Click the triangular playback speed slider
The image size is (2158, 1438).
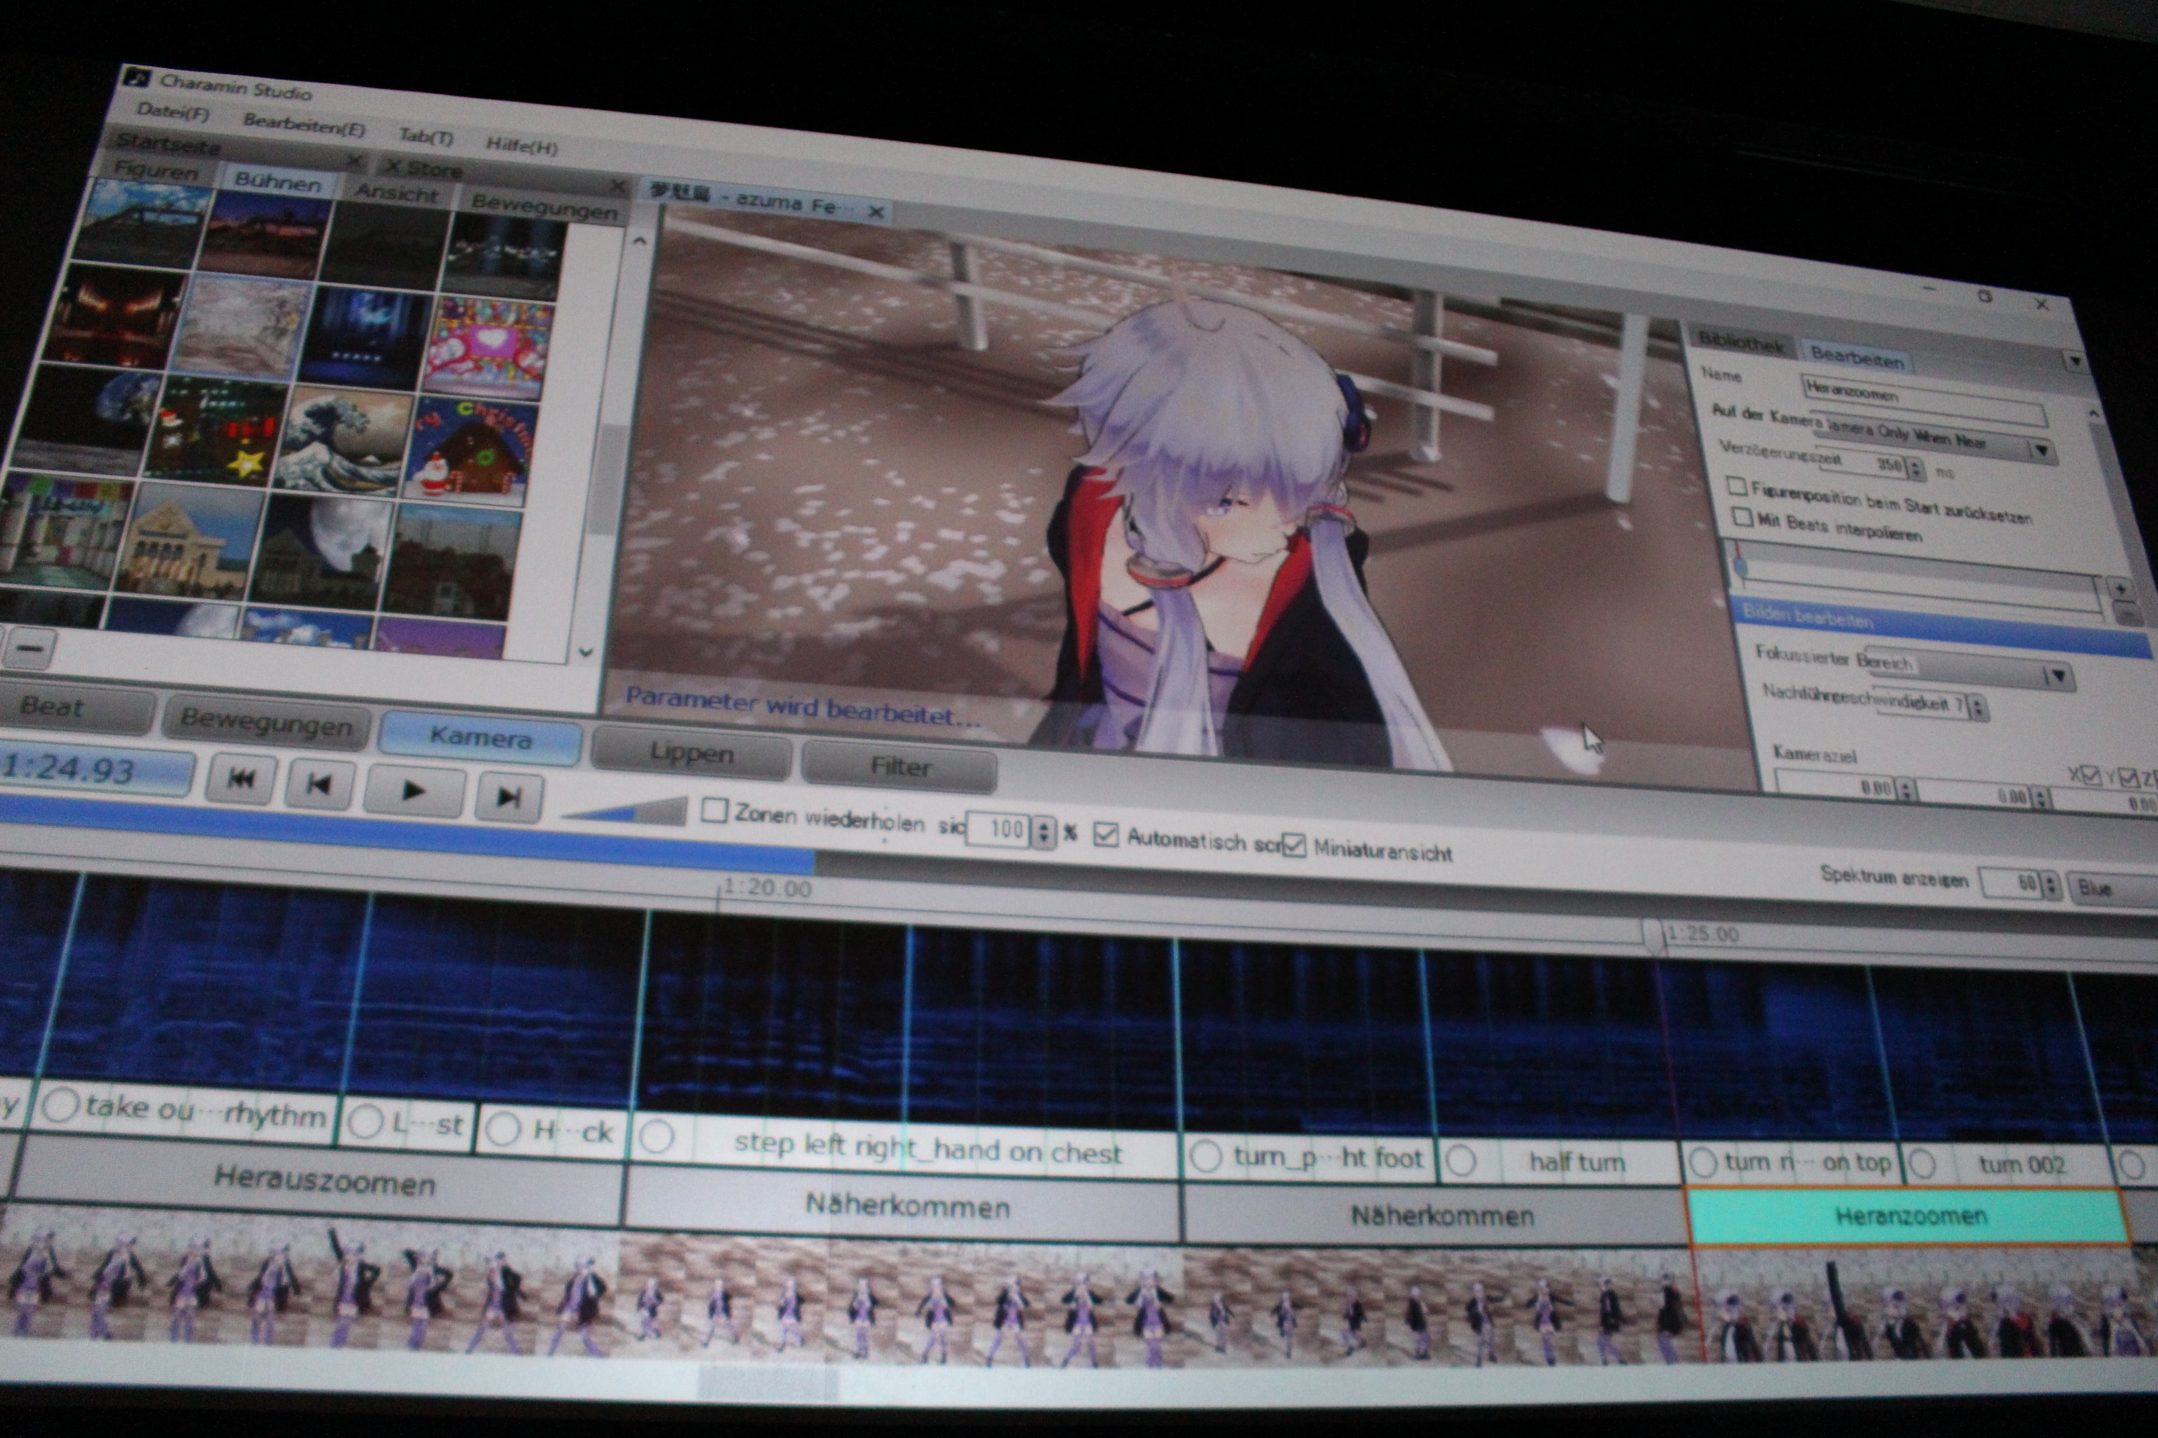[x=624, y=811]
